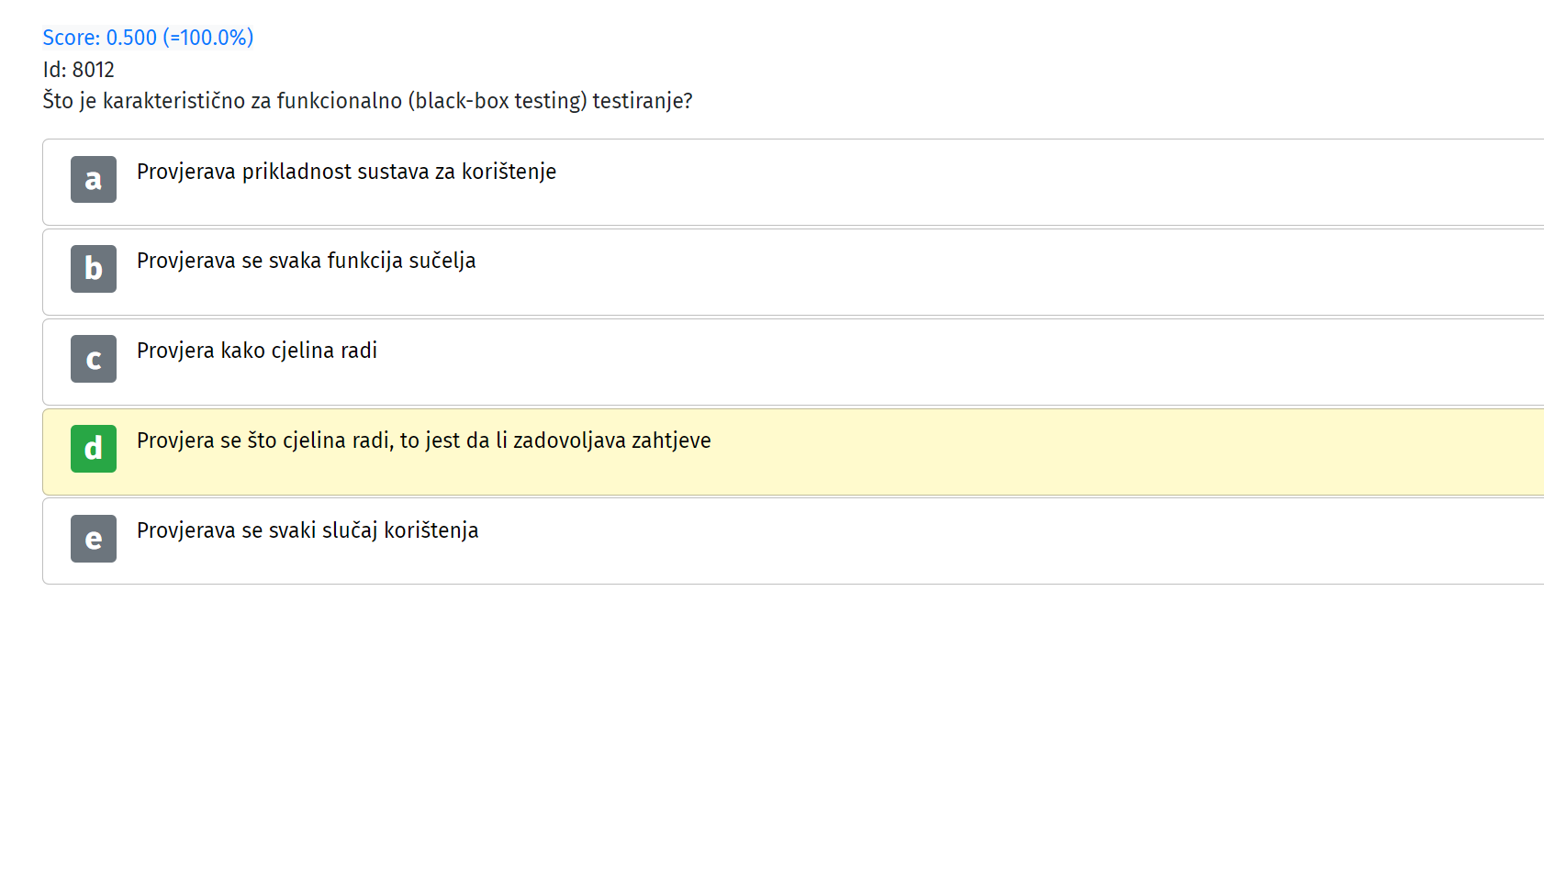
Task: Click the gray letter 'c' badge
Action: pos(94,359)
